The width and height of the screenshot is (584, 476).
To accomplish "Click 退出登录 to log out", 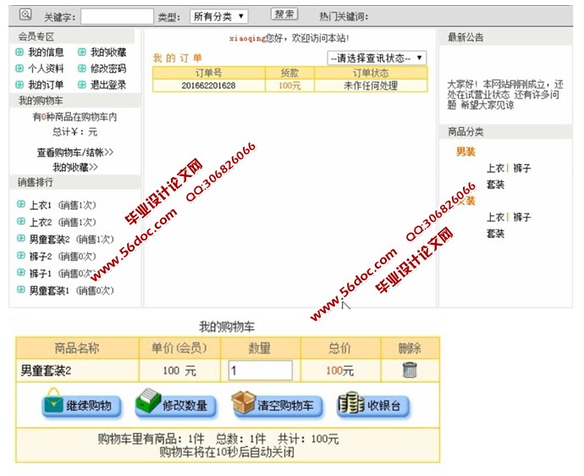I will 108,85.
